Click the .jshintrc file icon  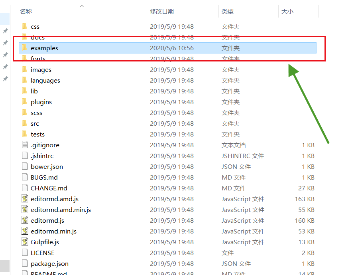point(25,156)
